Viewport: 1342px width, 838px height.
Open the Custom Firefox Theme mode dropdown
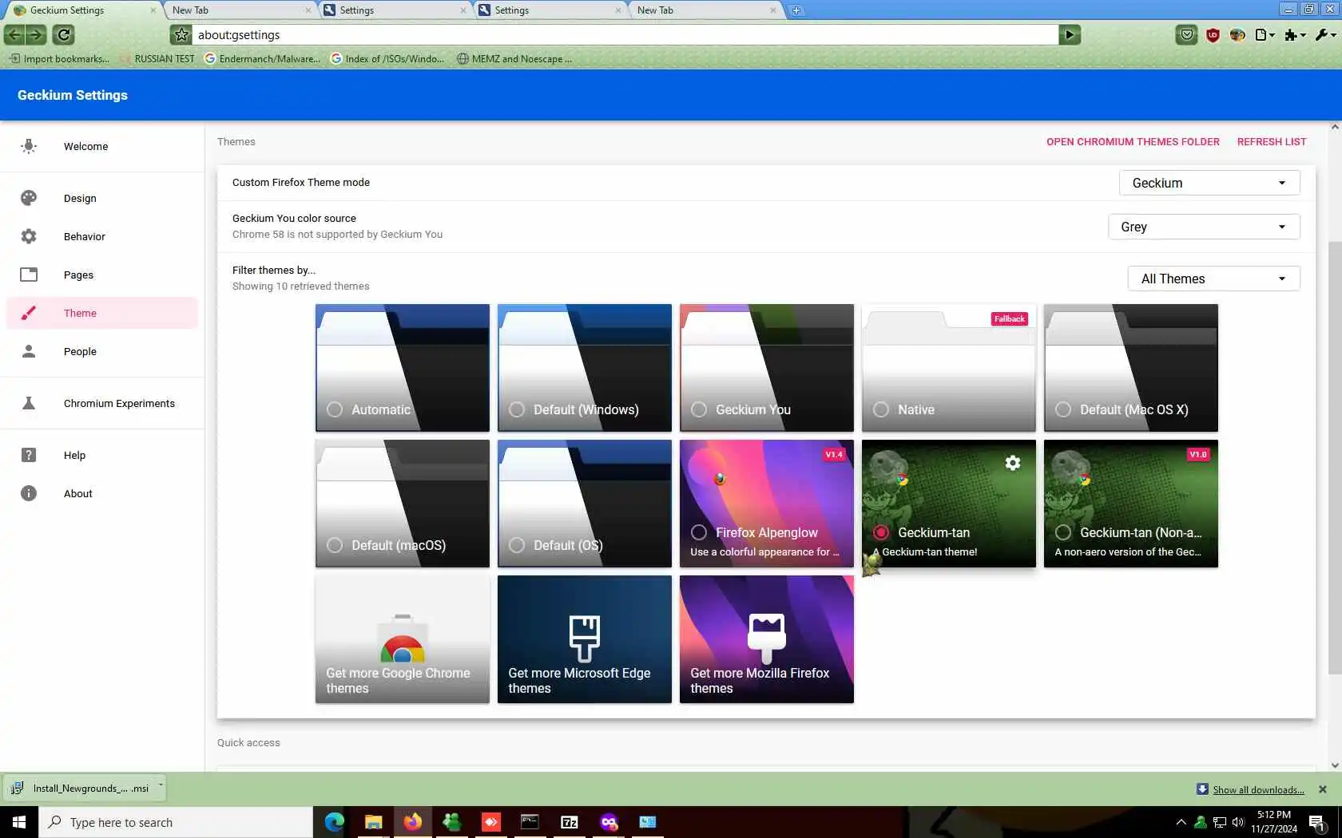1209,183
